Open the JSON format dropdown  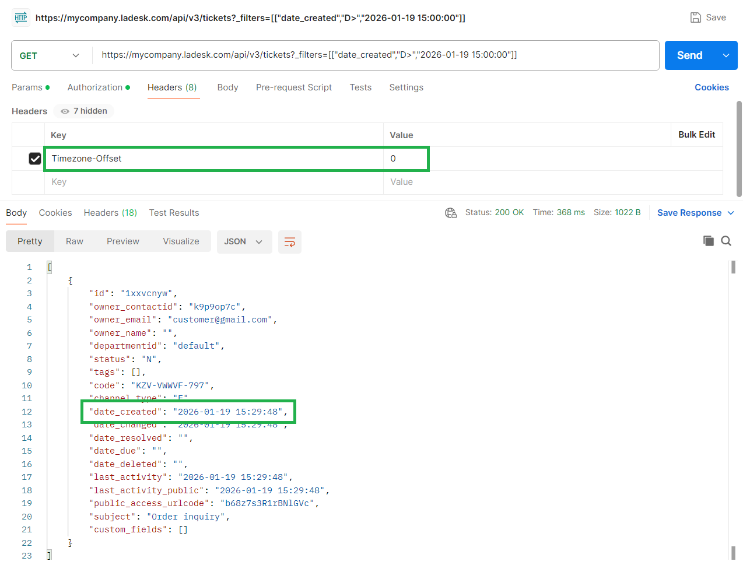click(244, 242)
